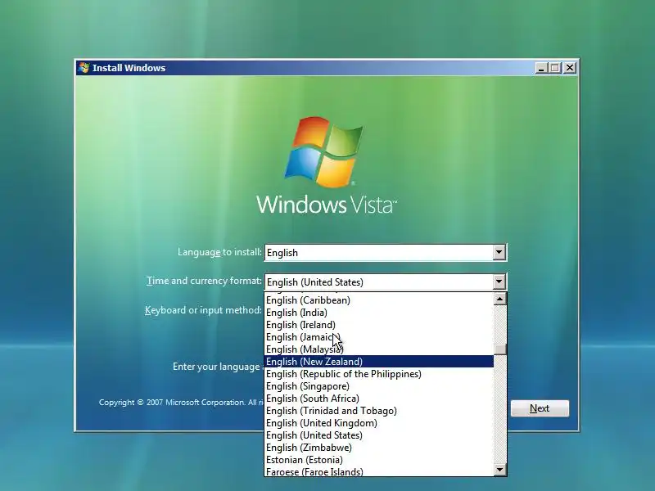Select English (Caribbean) from the list

[379, 300]
